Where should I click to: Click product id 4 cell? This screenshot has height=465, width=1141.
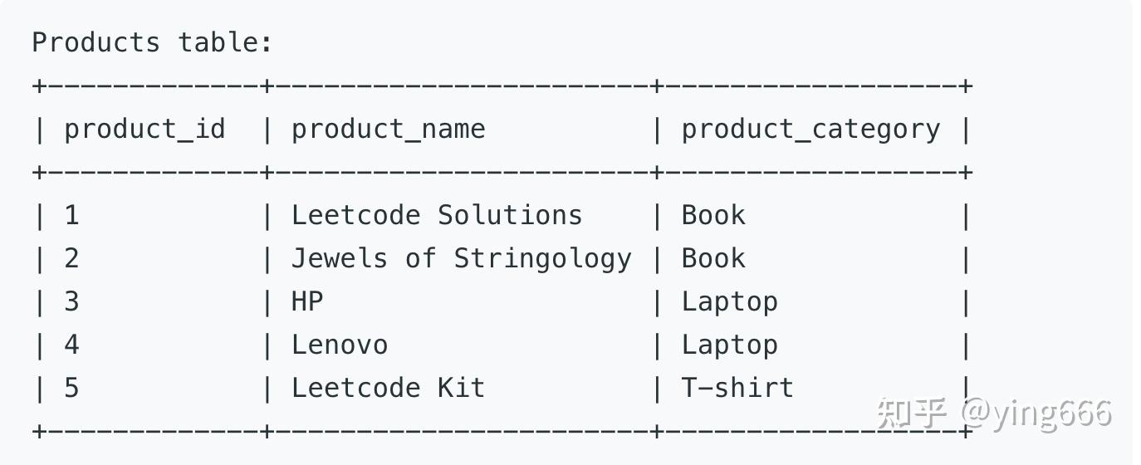coord(71,345)
